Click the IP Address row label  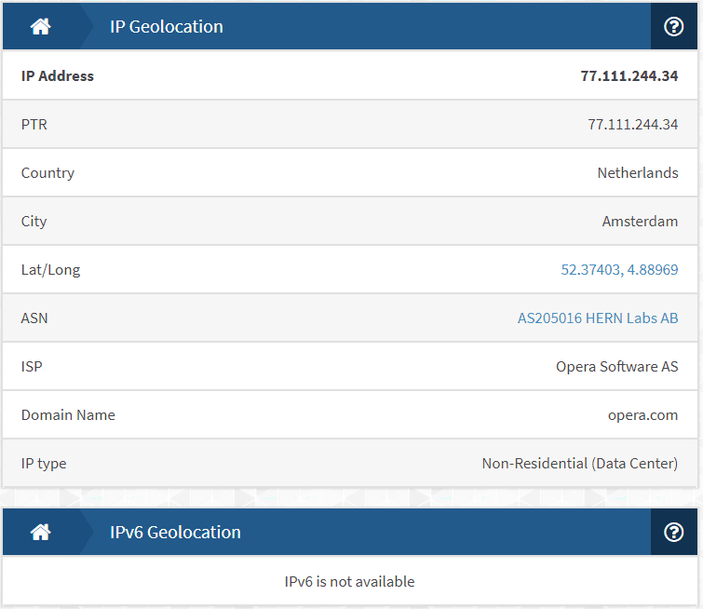click(x=58, y=75)
